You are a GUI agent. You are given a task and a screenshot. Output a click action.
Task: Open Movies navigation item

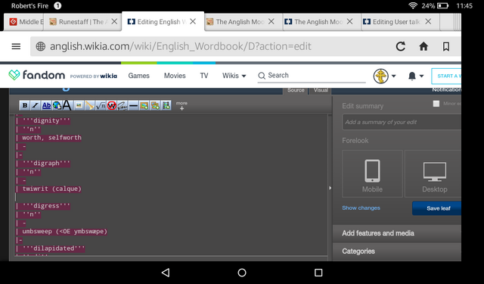[x=175, y=76]
